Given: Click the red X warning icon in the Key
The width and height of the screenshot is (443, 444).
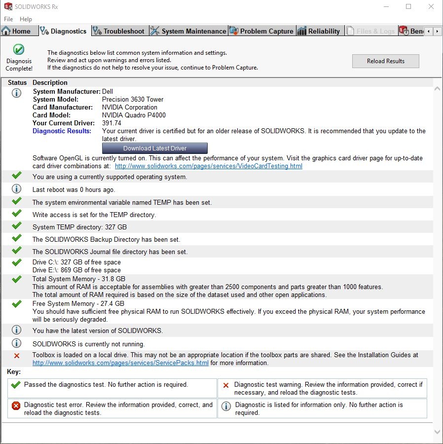Looking at the screenshot, I should coord(226,385).
